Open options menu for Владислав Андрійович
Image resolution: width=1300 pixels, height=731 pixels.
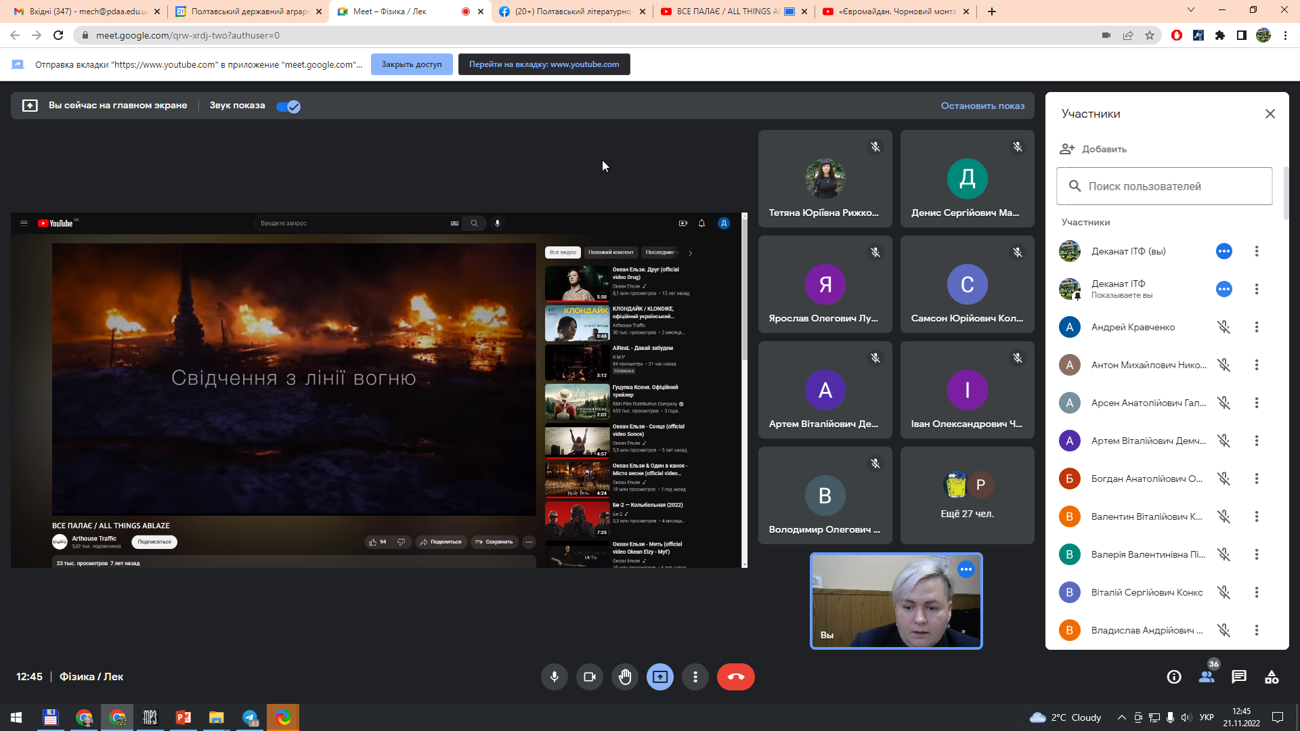tap(1257, 630)
